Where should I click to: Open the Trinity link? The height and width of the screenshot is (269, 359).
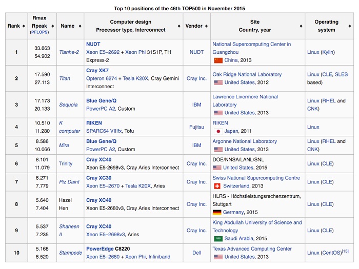66,163
